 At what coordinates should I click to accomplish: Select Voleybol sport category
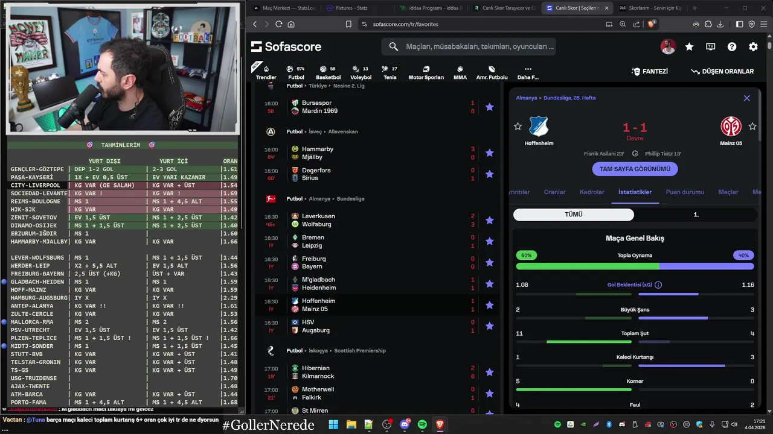click(361, 72)
